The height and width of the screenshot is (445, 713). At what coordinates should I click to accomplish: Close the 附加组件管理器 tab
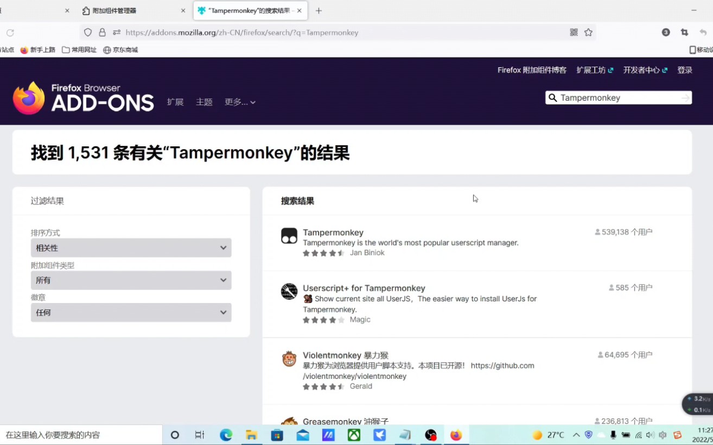pos(183,10)
